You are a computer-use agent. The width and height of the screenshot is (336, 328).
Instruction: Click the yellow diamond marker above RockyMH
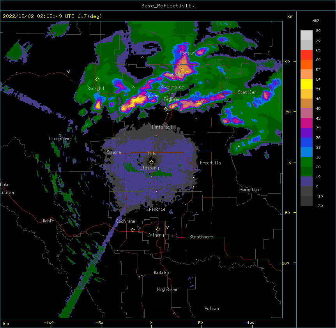point(97,79)
